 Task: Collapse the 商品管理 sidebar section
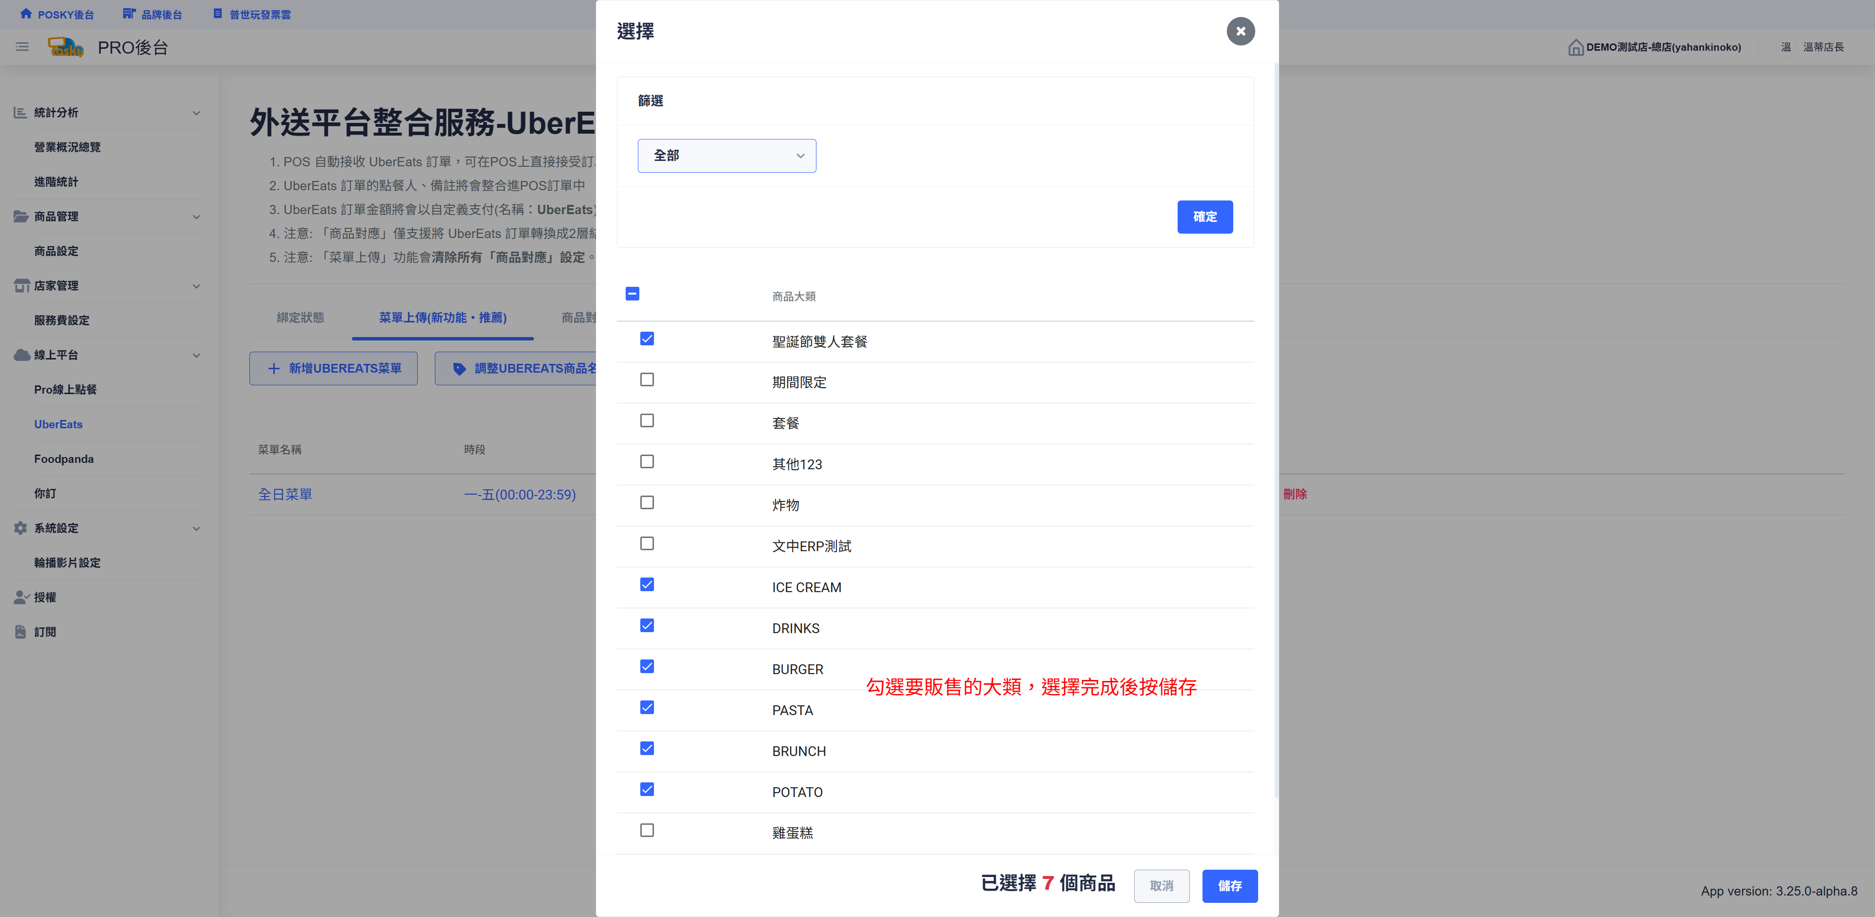click(x=196, y=217)
